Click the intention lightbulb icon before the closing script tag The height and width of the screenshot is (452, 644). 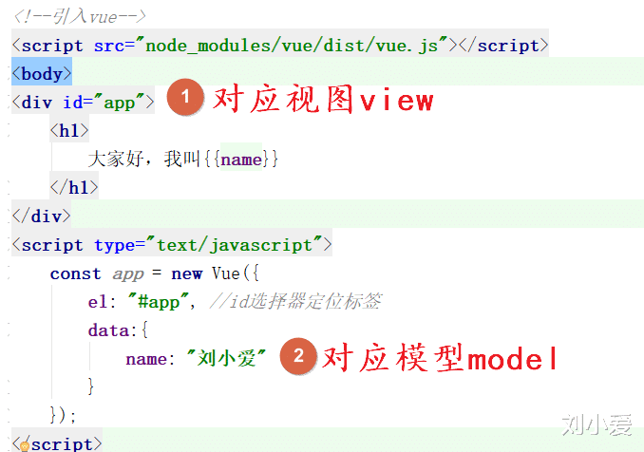(25, 446)
